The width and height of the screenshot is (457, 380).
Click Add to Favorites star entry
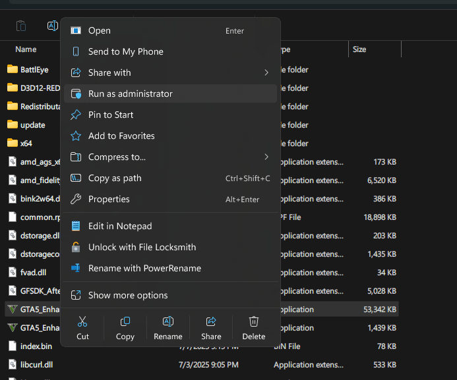click(x=121, y=136)
